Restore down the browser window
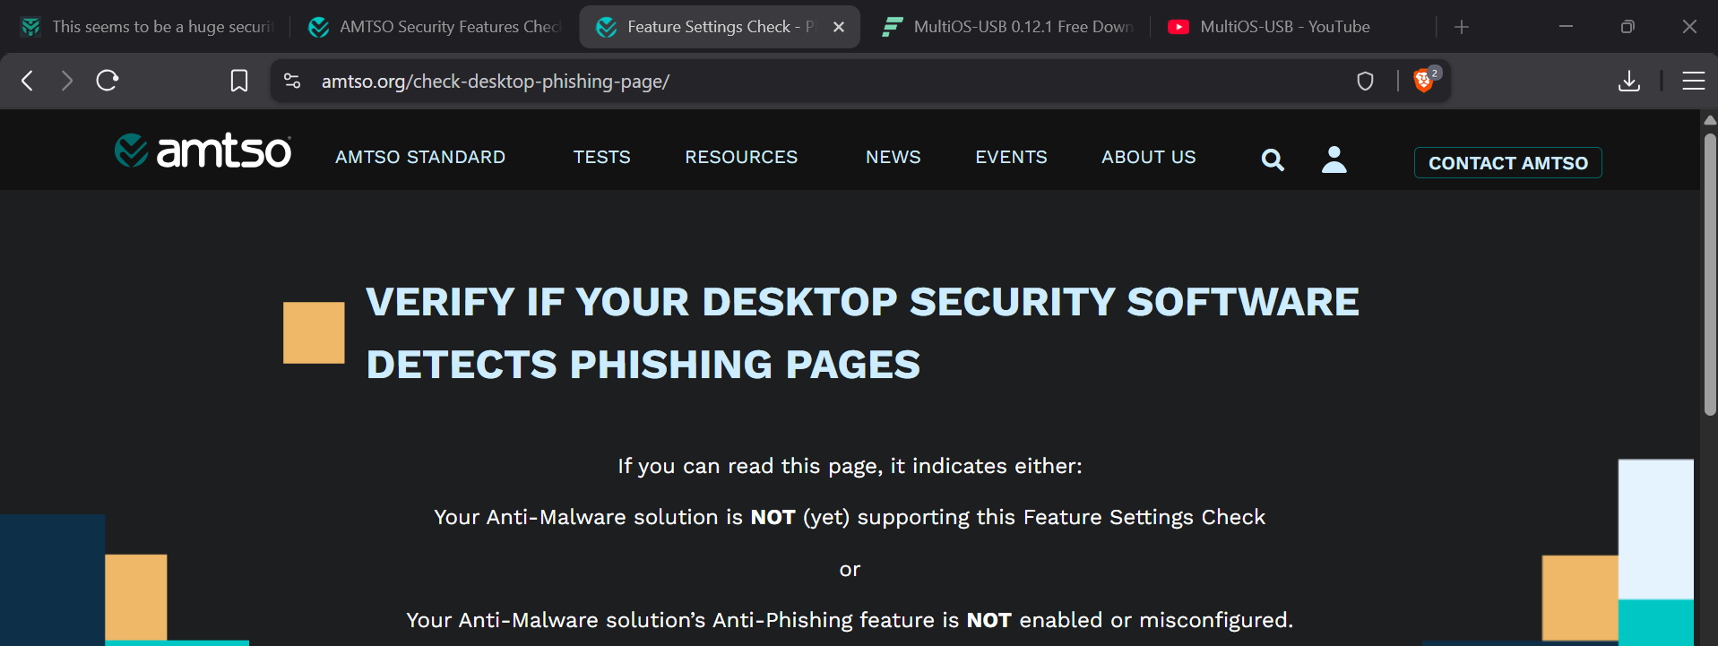This screenshot has height=646, width=1718. pyautogui.click(x=1627, y=27)
